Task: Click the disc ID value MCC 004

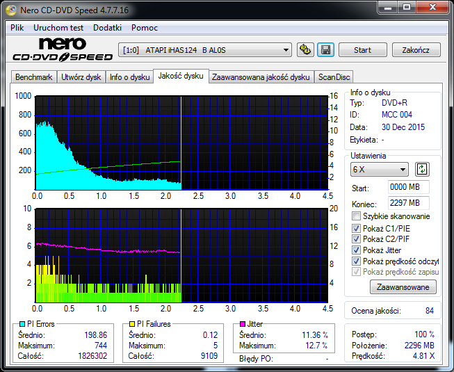Action: [x=397, y=115]
